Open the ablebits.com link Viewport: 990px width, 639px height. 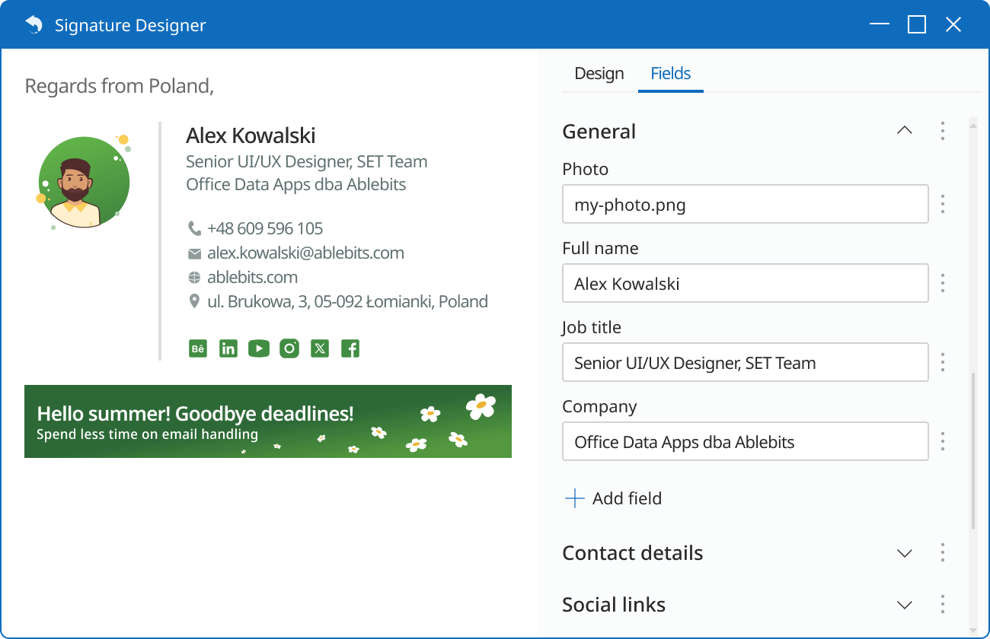253,276
